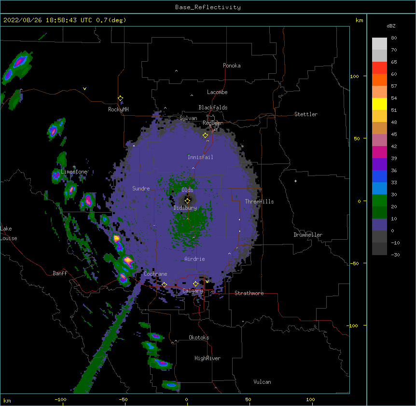Click the yellow 54 dBZ legend color

[x=379, y=104]
